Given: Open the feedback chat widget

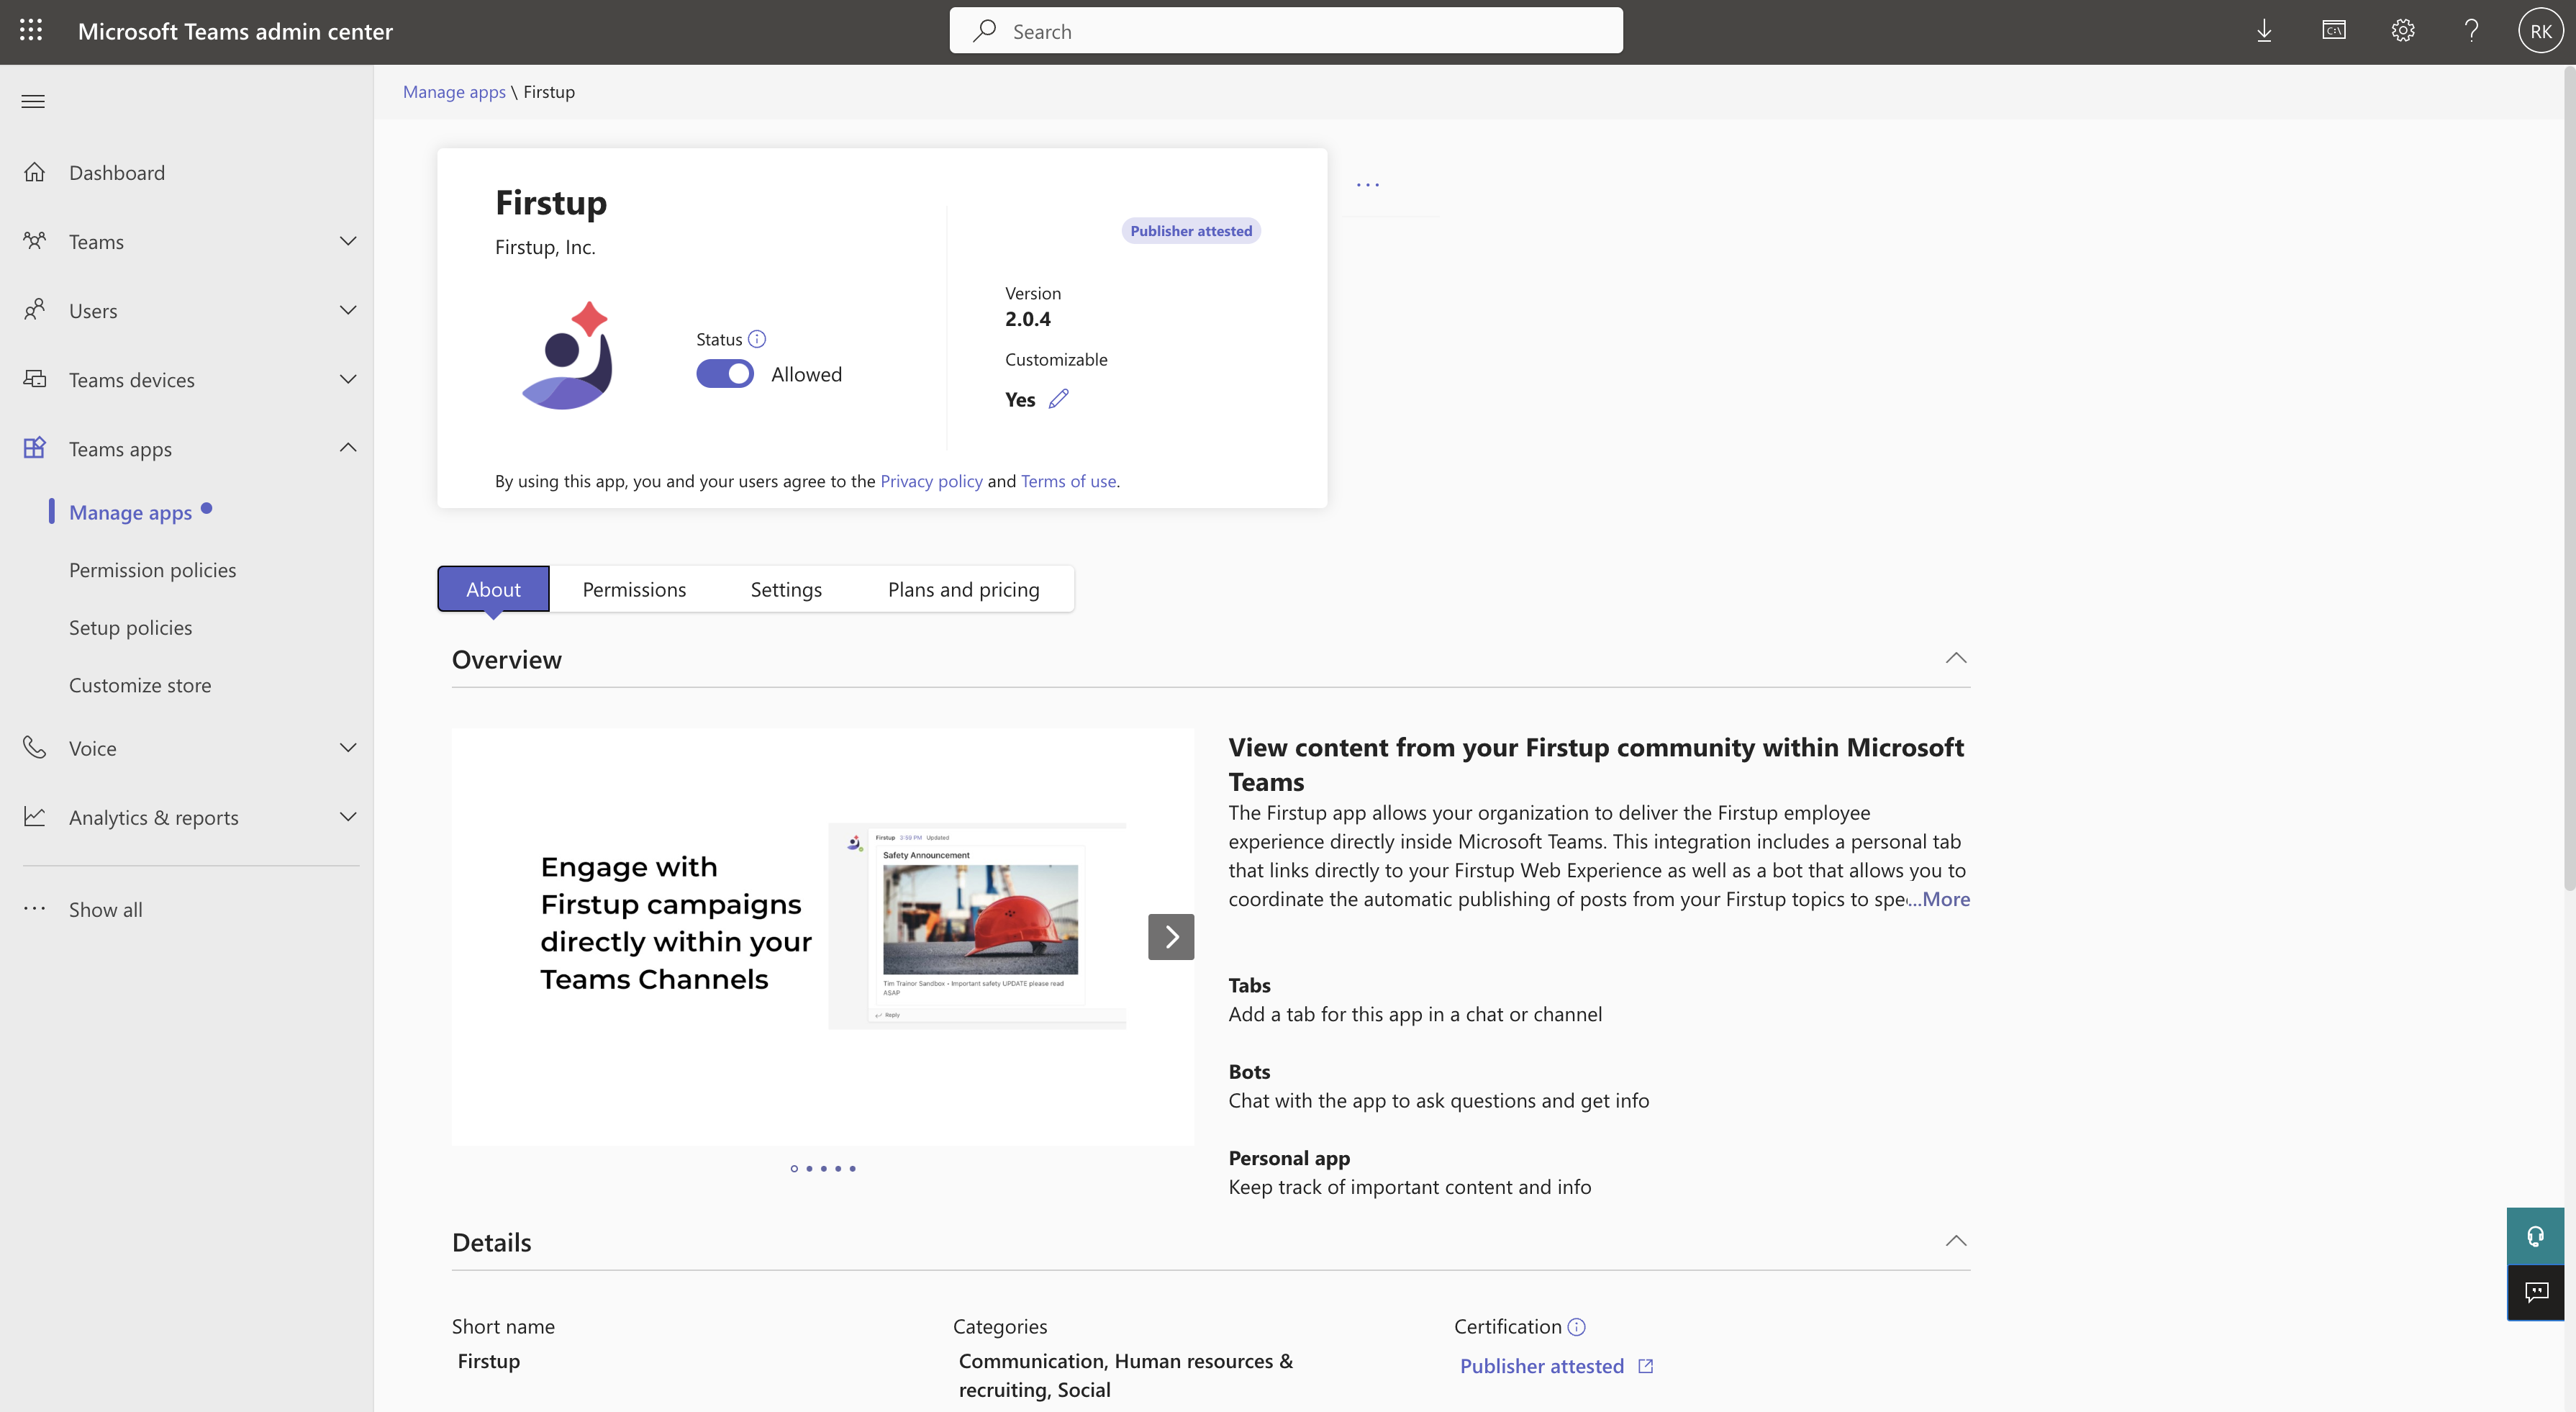Looking at the screenshot, I should (2535, 1293).
